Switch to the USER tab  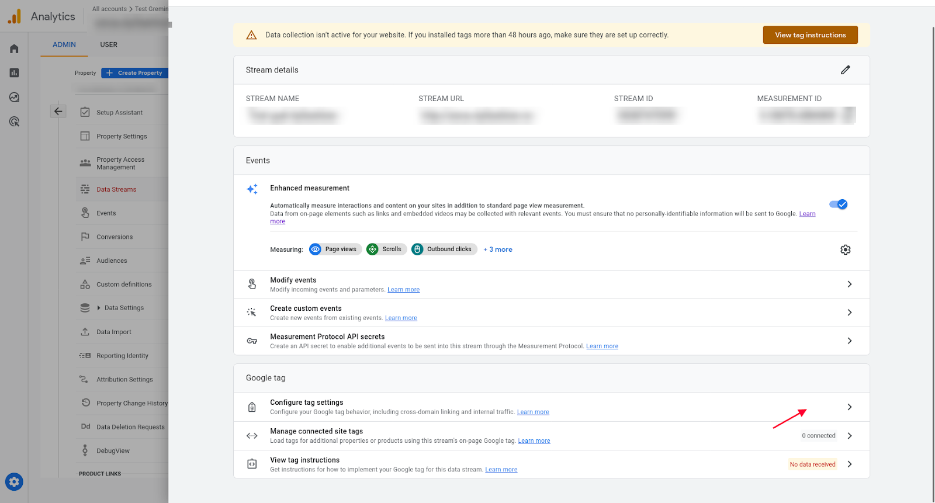109,44
